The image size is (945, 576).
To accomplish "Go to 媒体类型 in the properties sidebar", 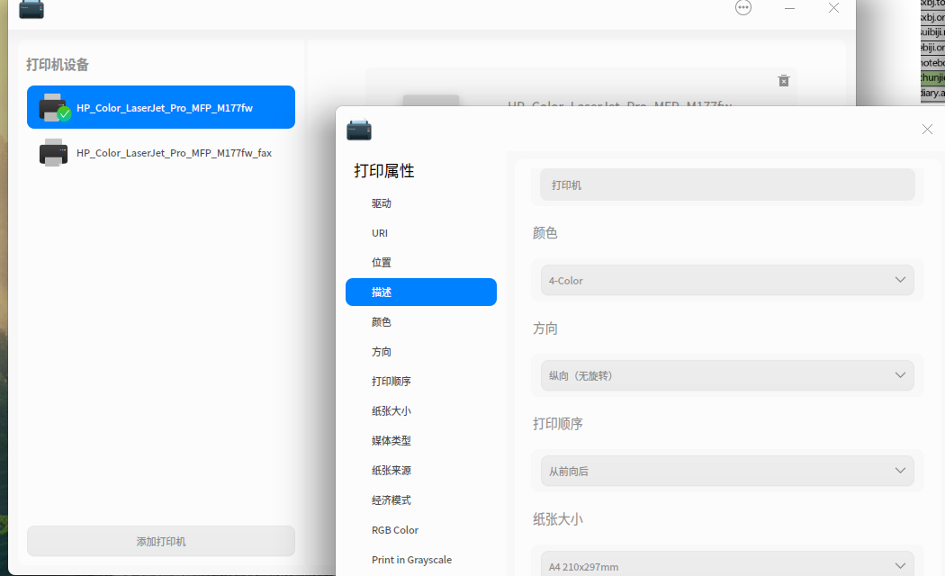I will [x=420, y=440].
